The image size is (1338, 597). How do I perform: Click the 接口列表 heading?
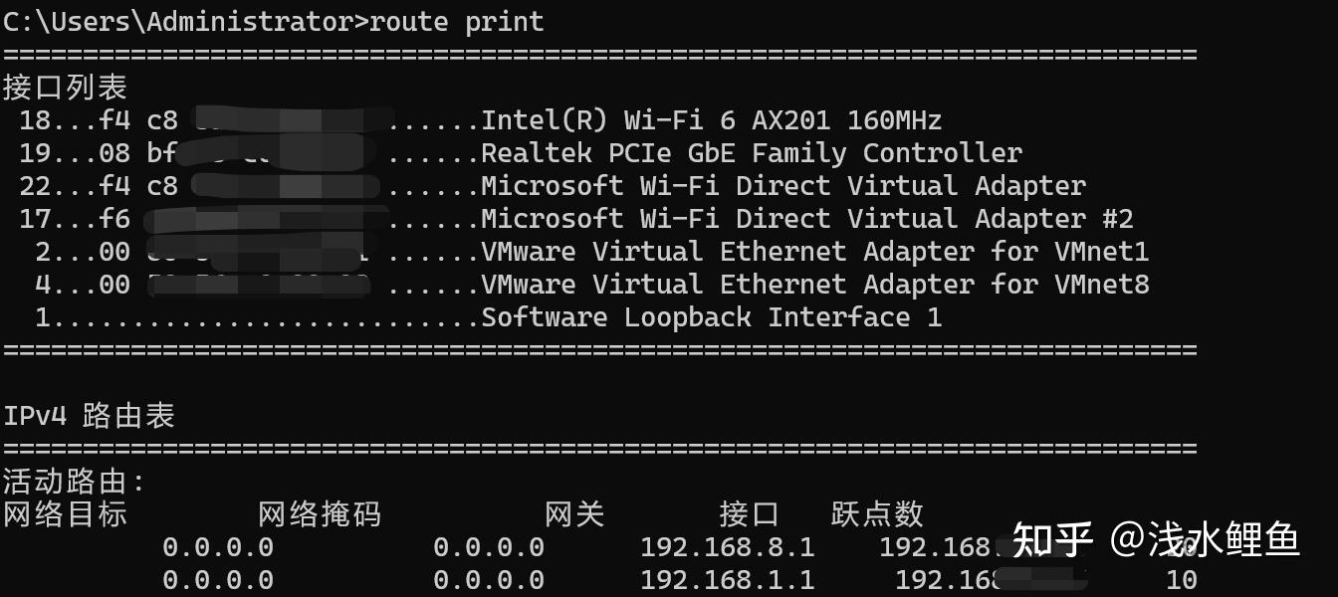tap(65, 88)
